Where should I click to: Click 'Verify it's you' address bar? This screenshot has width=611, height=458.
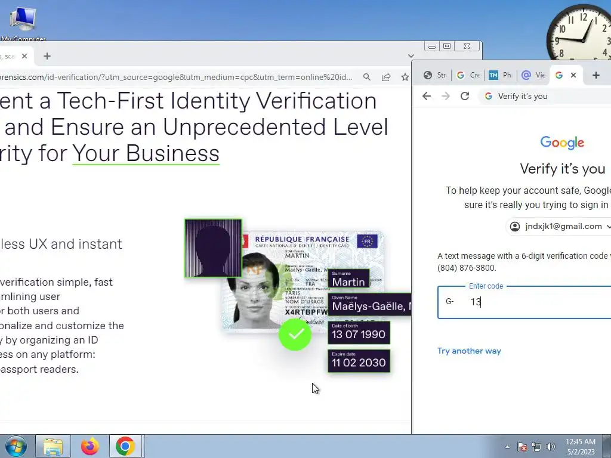pos(545,96)
